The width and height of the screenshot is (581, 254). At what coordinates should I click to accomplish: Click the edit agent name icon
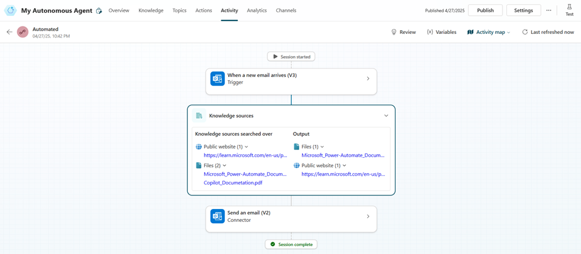(99, 11)
